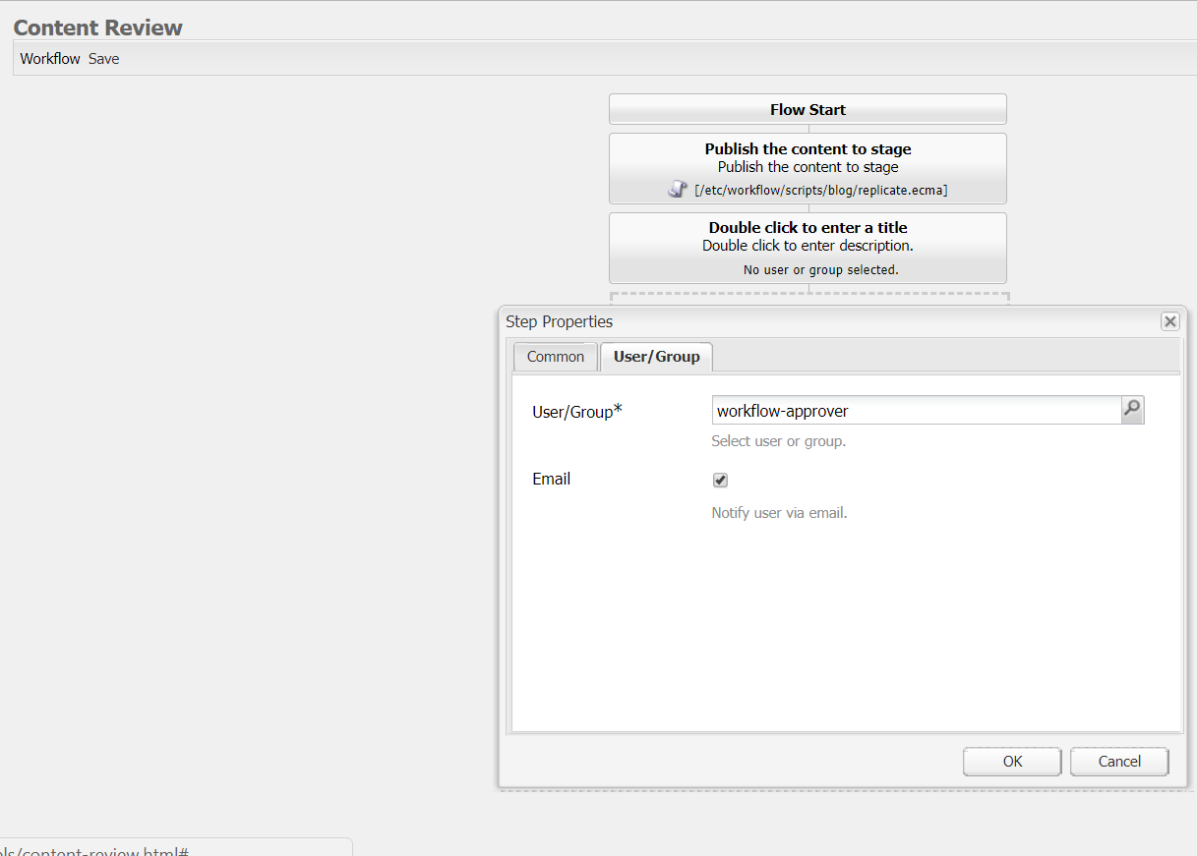Open the Workflow menu
This screenshot has height=856, width=1197.
[49, 58]
